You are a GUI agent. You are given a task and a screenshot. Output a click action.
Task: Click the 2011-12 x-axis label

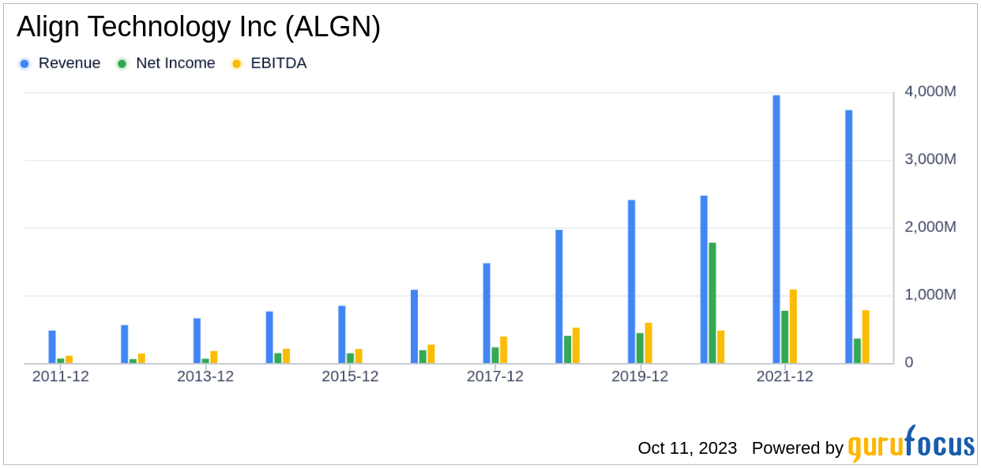61,377
